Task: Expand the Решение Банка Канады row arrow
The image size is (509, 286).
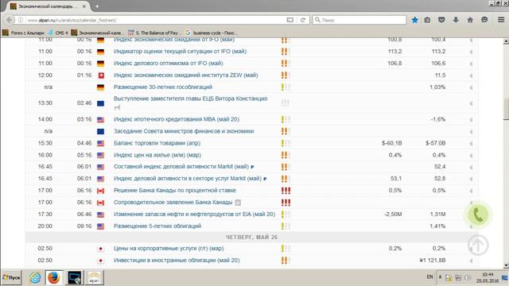Action: pyautogui.click(x=470, y=191)
